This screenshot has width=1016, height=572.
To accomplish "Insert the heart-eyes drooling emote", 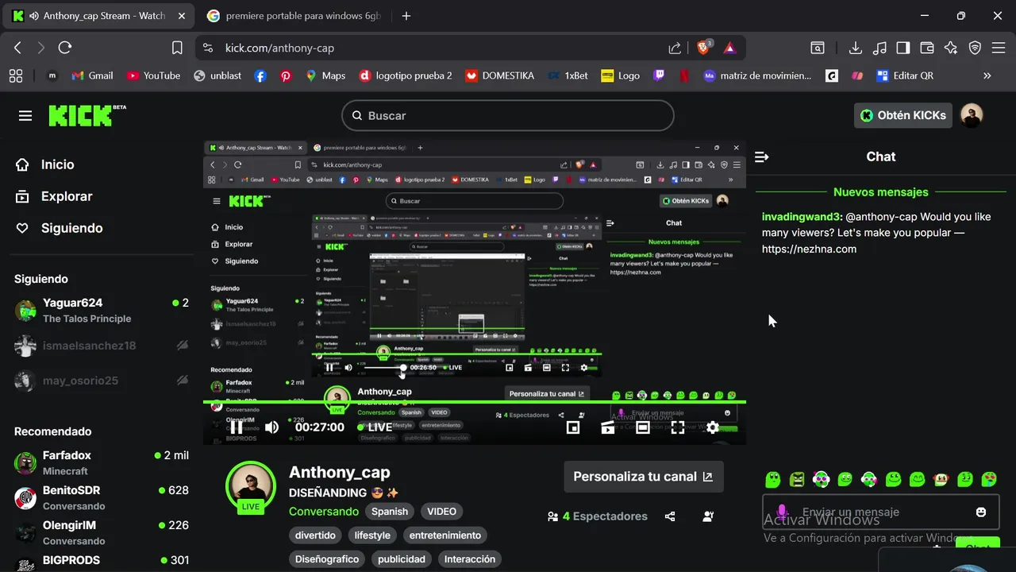I will 989,479.
